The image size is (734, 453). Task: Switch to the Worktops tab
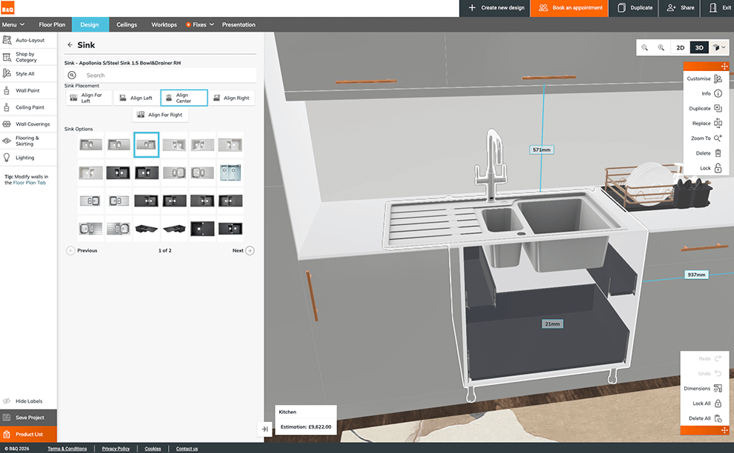point(163,24)
